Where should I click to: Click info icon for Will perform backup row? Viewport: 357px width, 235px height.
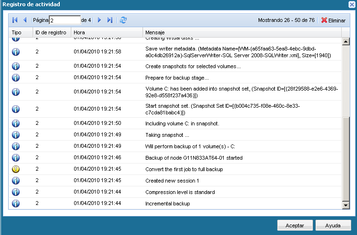pos(16,146)
